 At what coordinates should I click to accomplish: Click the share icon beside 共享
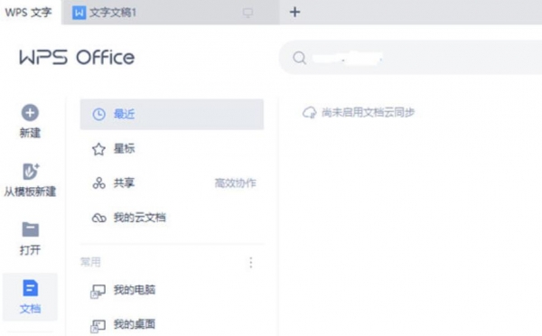pyautogui.click(x=98, y=182)
